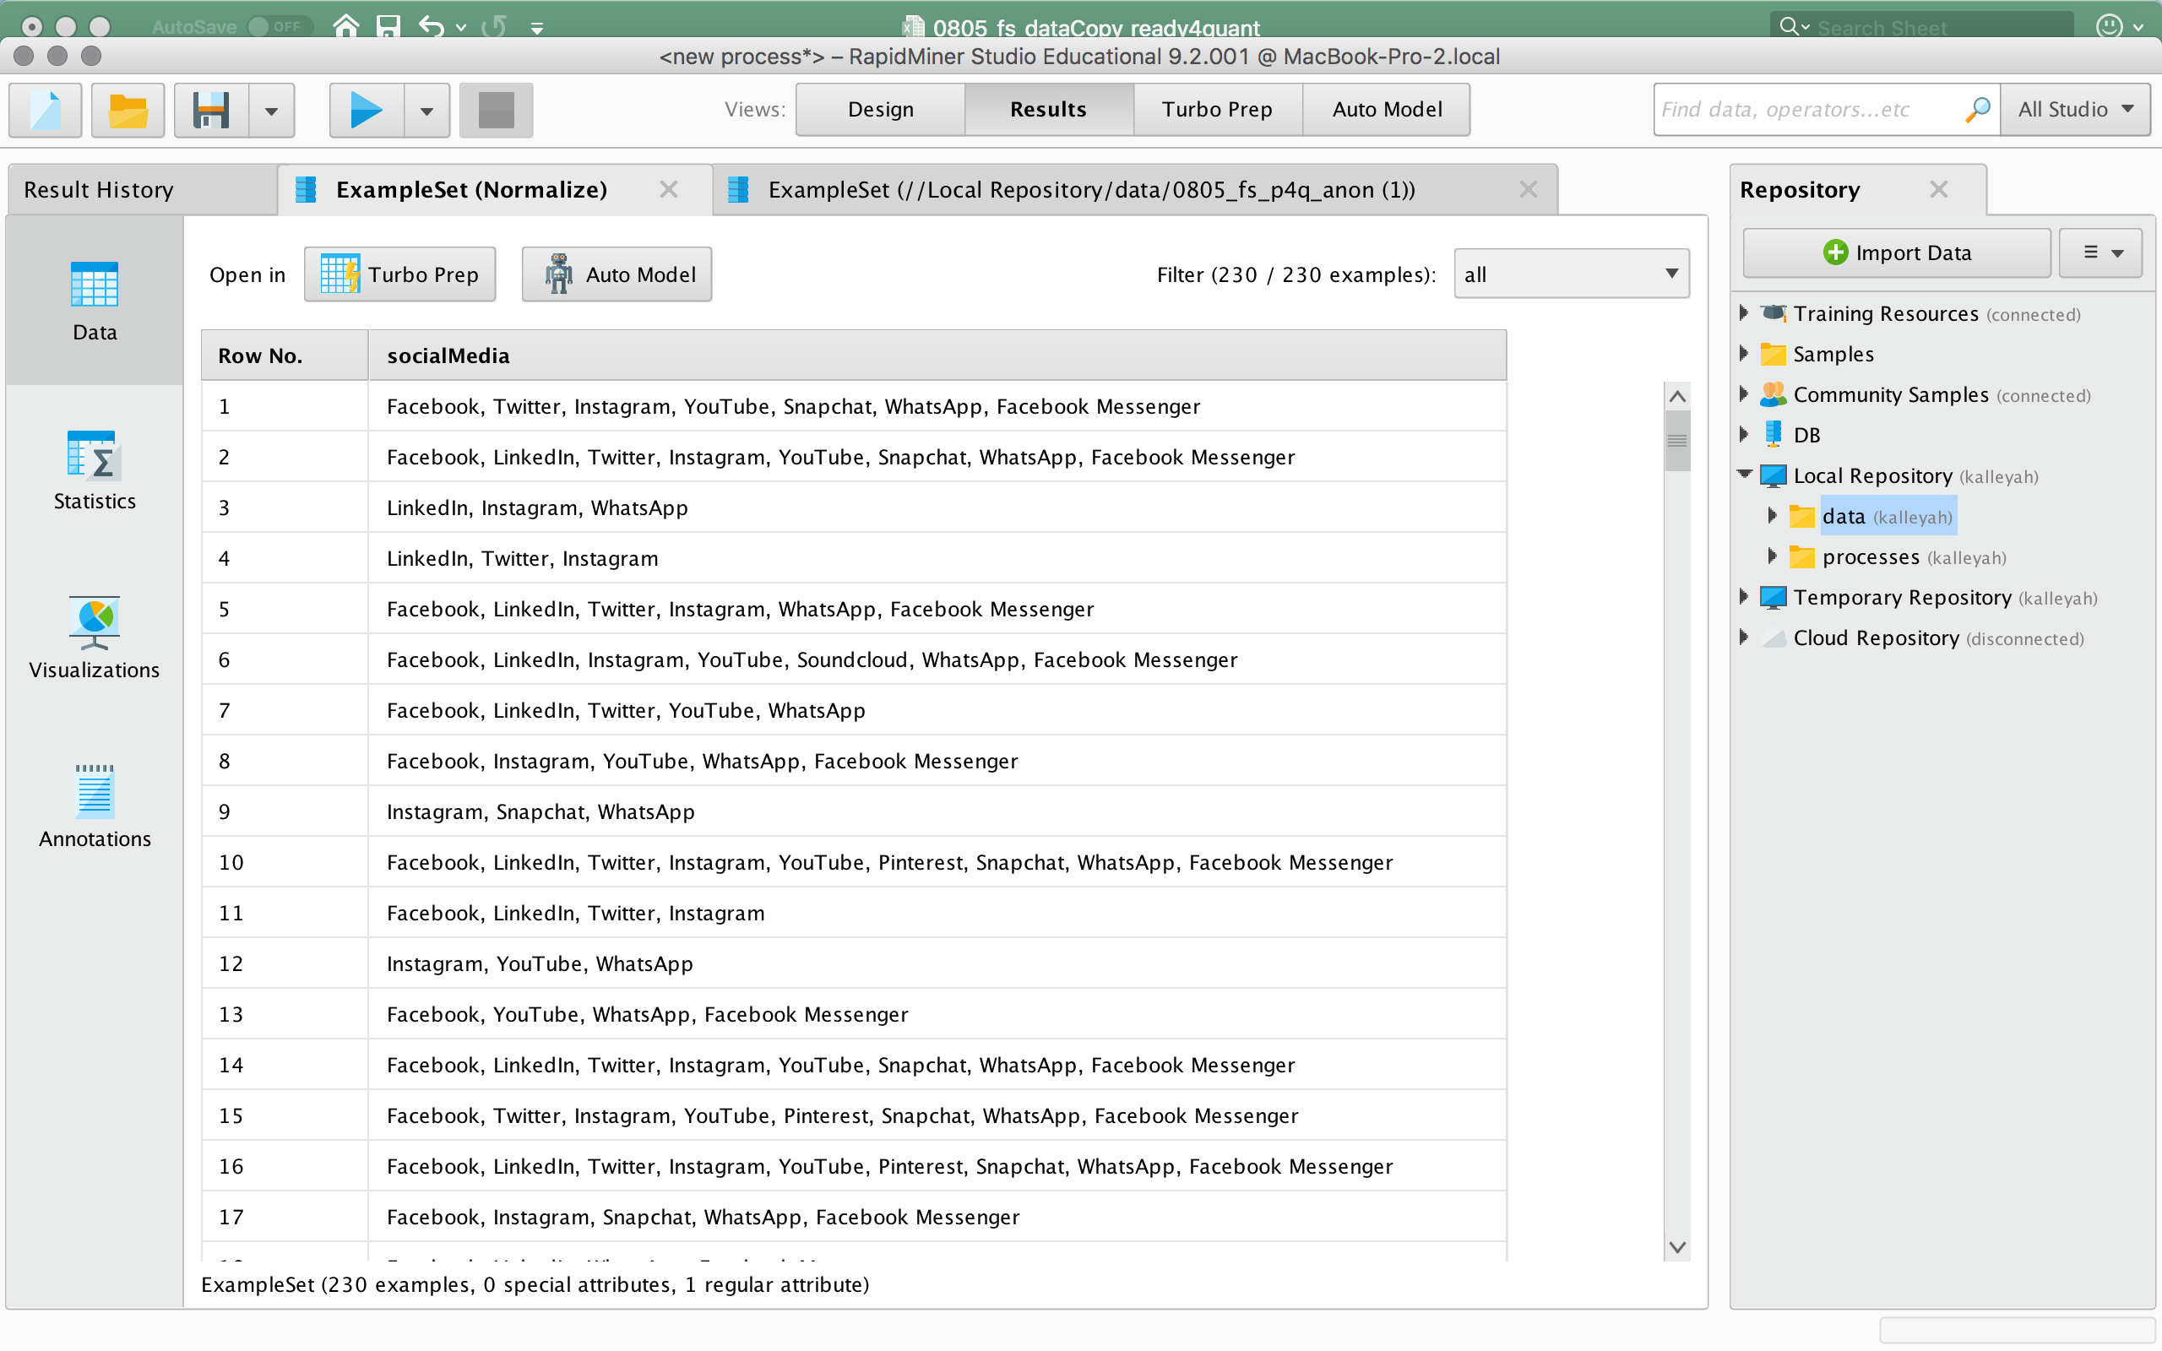
Task: Open the data in Auto Model button
Action: [617, 274]
